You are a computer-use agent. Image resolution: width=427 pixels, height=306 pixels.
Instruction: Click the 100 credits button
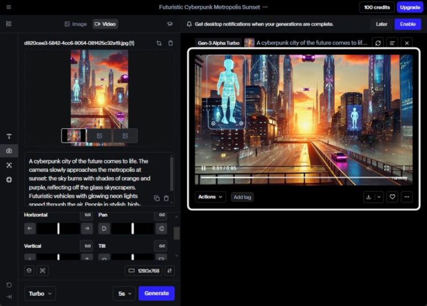click(377, 7)
